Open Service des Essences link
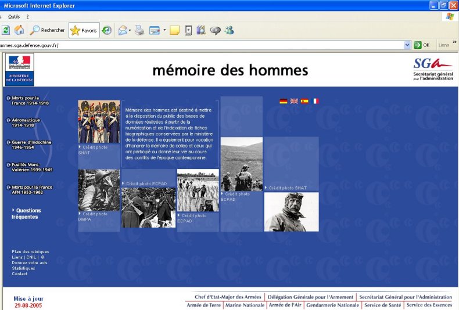Image resolution: width=459 pixels, height=310 pixels. click(429, 305)
